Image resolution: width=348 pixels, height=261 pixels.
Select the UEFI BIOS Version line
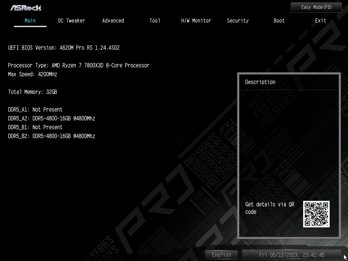coord(64,48)
